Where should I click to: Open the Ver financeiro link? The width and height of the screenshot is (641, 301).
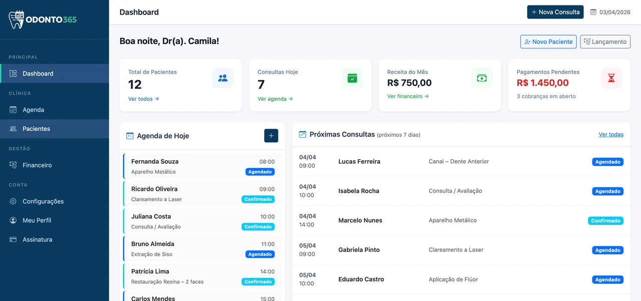(x=408, y=96)
